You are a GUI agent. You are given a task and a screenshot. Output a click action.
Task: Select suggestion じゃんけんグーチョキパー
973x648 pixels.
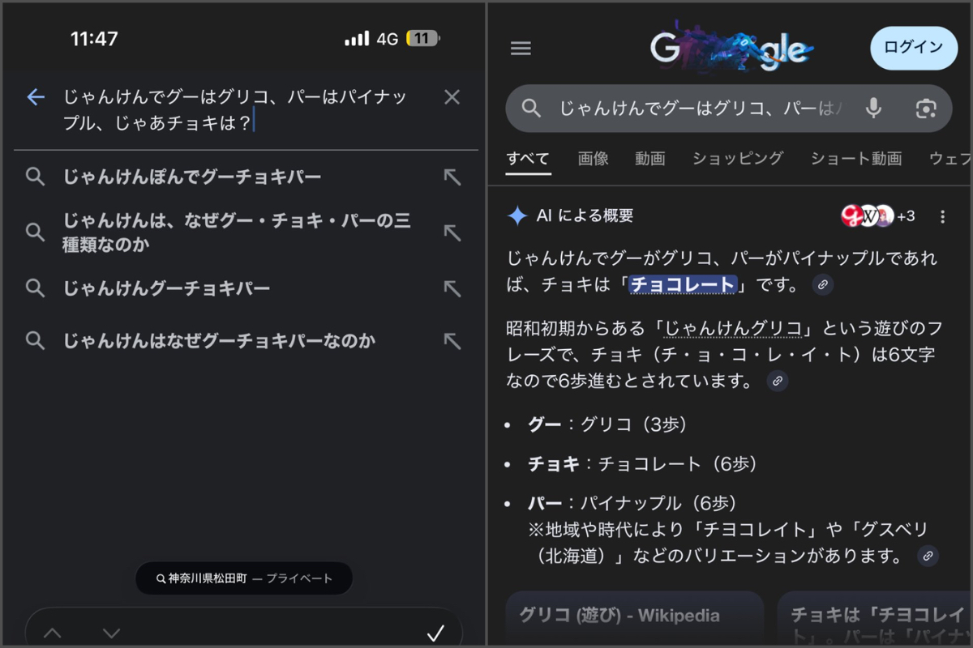[x=167, y=288]
